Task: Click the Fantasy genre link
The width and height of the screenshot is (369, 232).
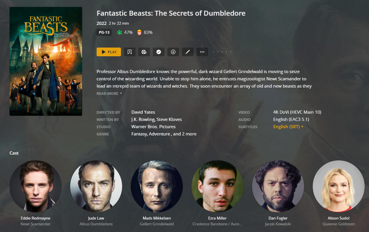Action: tap(139, 134)
